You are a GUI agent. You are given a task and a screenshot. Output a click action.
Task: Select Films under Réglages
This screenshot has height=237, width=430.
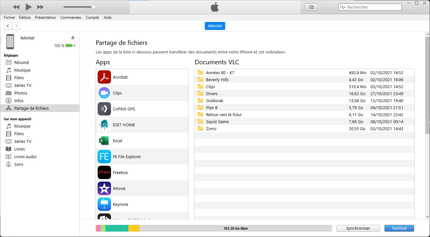(40, 78)
